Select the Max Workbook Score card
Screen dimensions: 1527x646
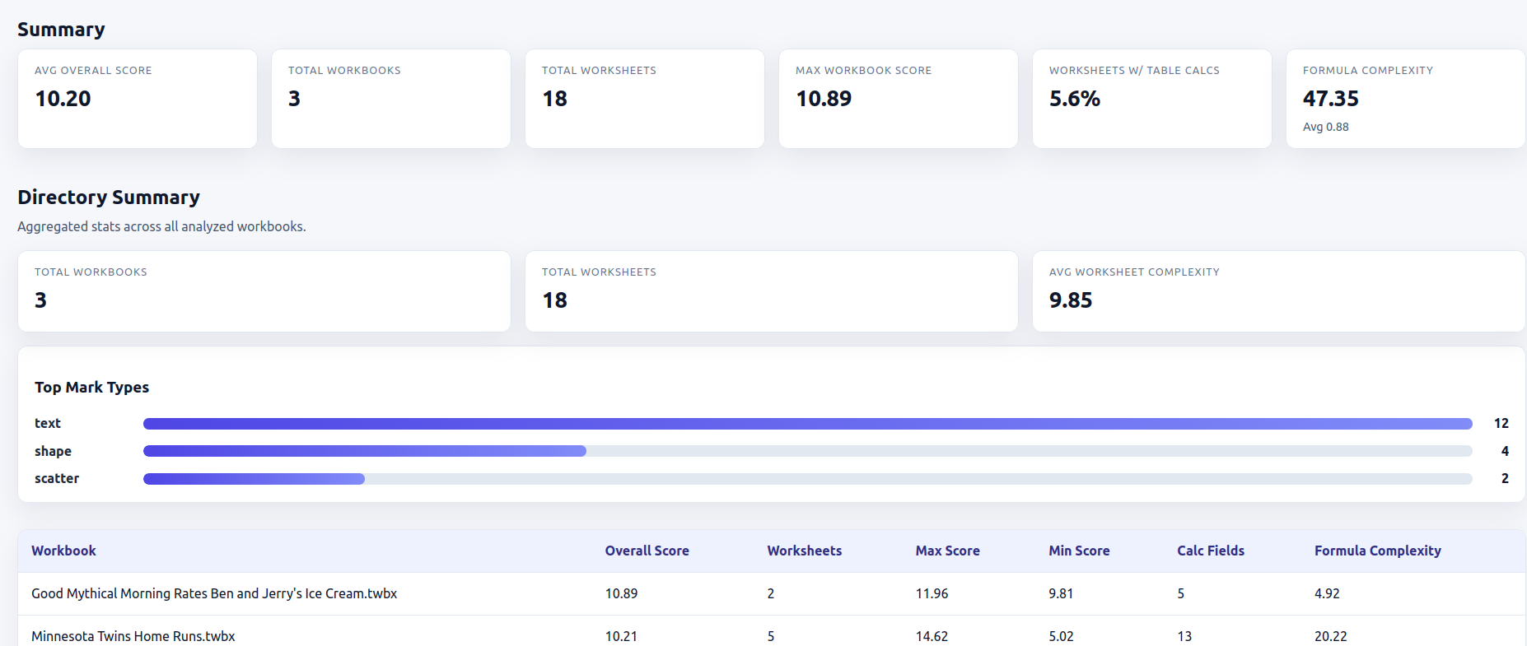pos(898,99)
